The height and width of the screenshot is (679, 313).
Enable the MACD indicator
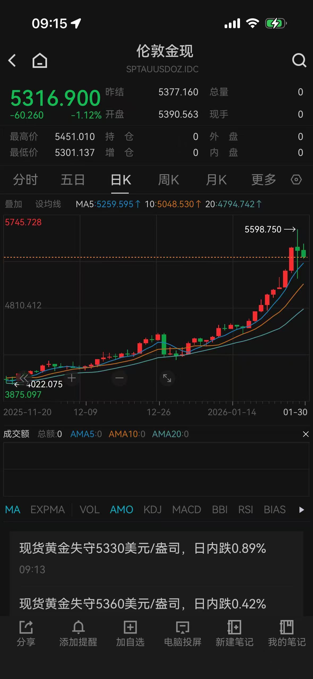click(186, 510)
